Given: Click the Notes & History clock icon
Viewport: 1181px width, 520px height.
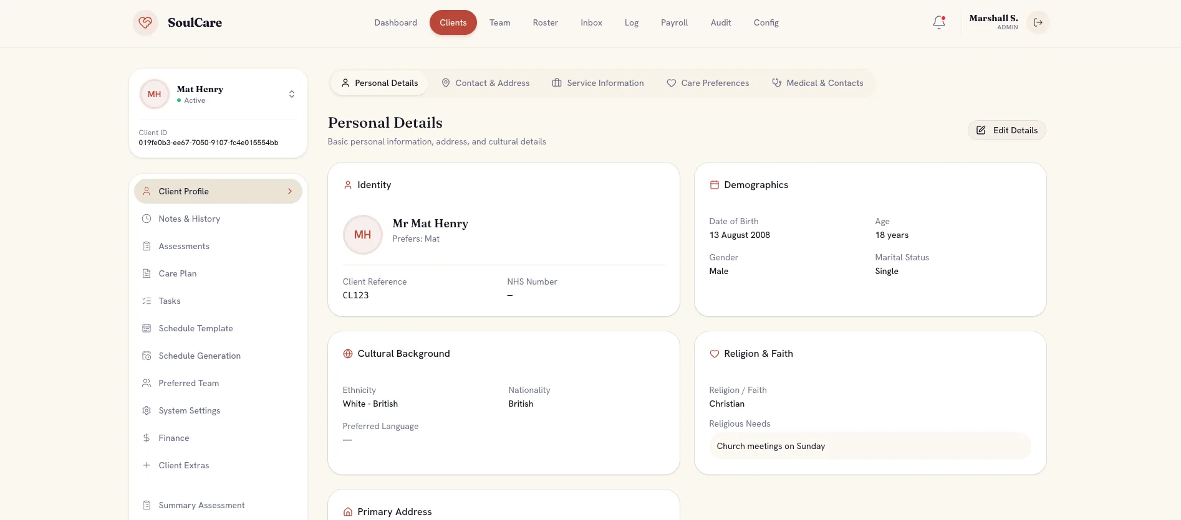Looking at the screenshot, I should coord(147,219).
